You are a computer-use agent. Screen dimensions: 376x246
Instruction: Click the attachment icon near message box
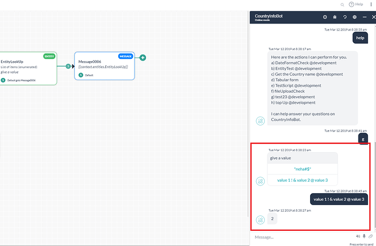click(371, 237)
